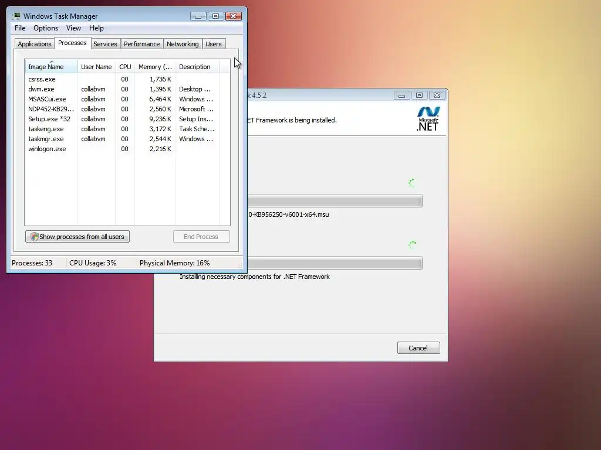The height and width of the screenshot is (450, 601).
Task: Click the upper download progress bar in installer
Action: [335, 201]
